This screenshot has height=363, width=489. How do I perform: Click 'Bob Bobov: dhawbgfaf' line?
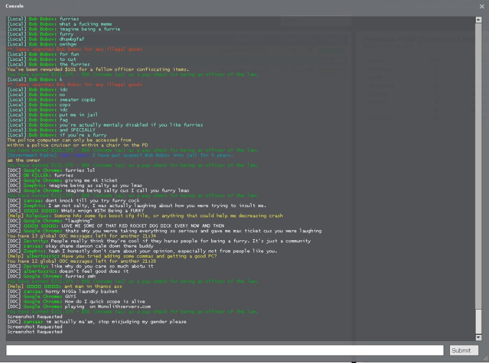click(45, 39)
